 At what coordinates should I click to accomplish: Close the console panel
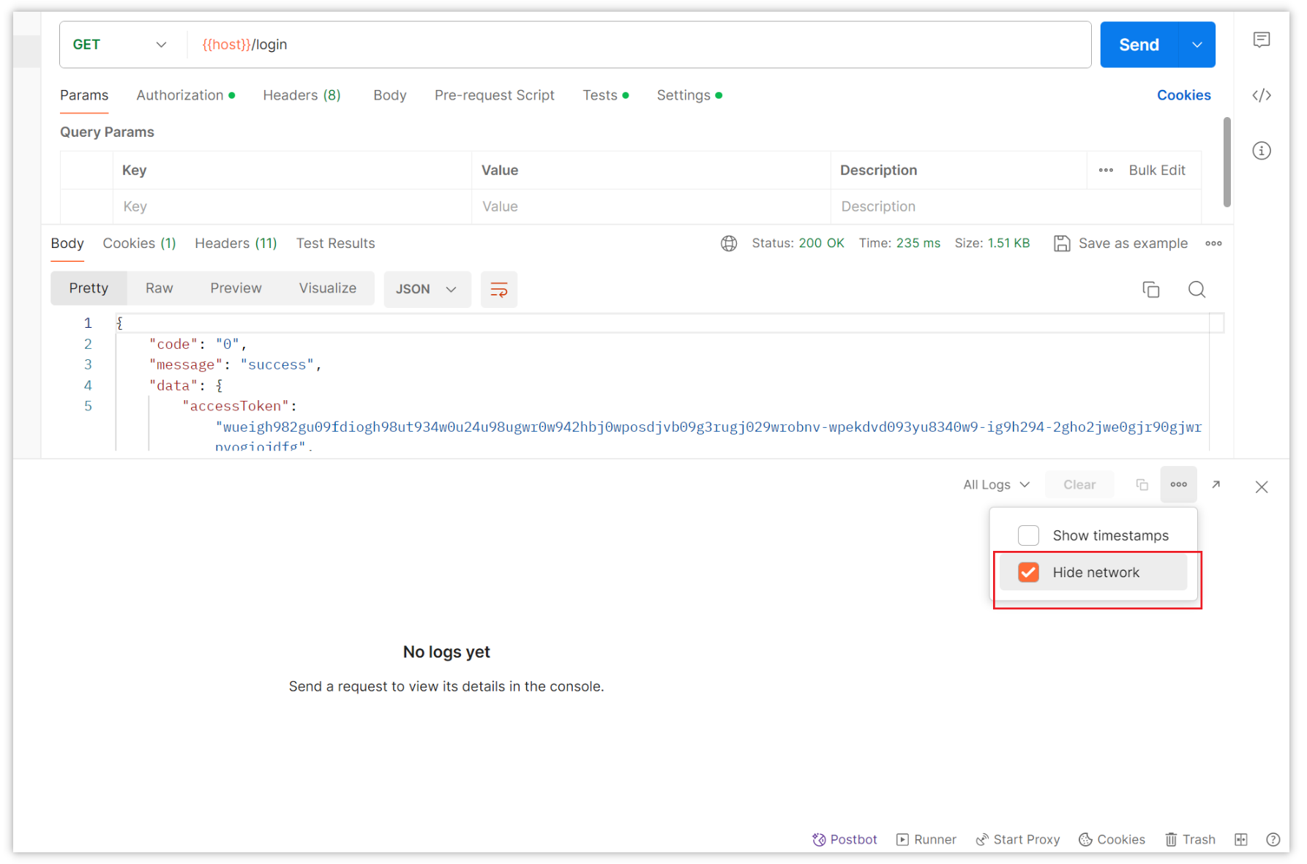[x=1261, y=487]
